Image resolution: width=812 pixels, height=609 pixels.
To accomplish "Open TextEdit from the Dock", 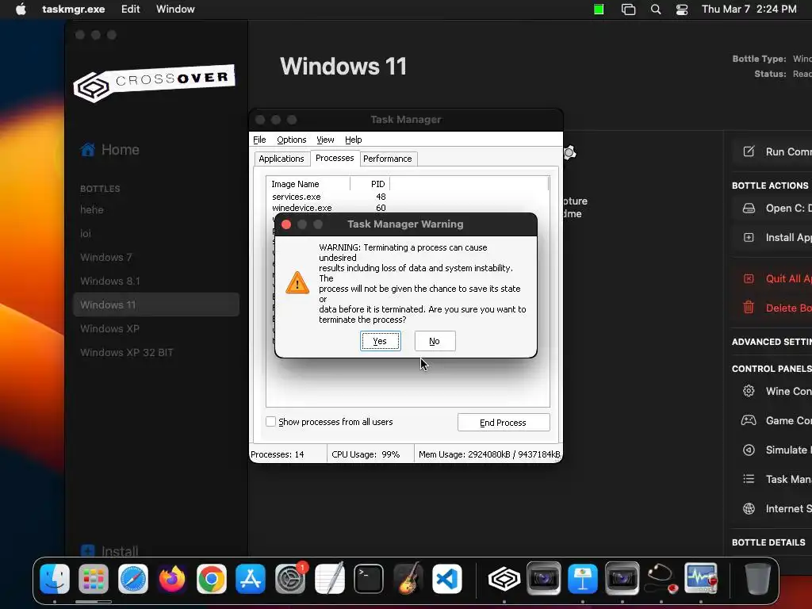I will pyautogui.click(x=329, y=578).
